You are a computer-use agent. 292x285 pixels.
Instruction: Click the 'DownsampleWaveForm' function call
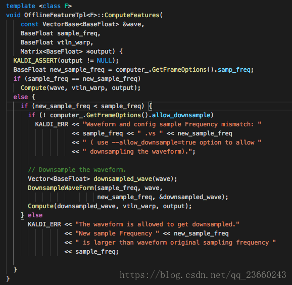(61, 188)
